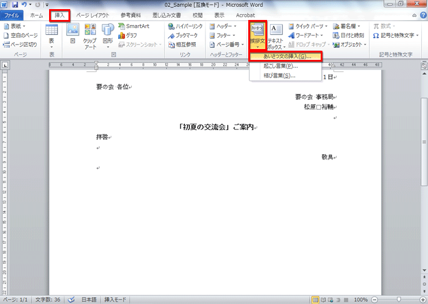Image resolution: width=428 pixels, height=304 pixels.
Task: Open 図形 shapes gallery
Action: click(107, 37)
